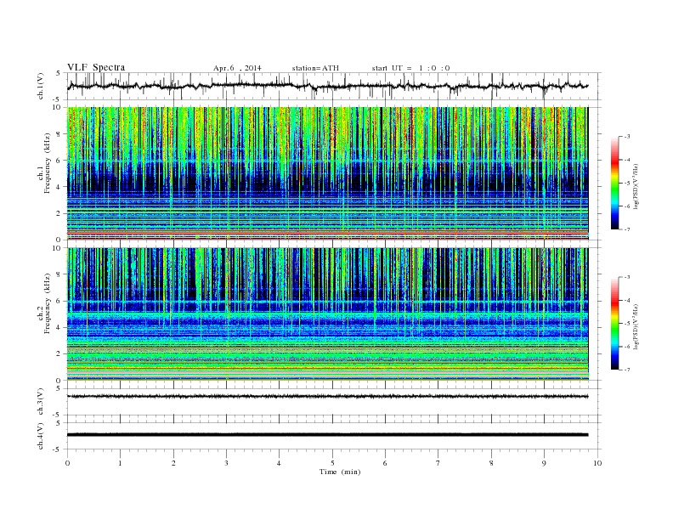The height and width of the screenshot is (520, 673).
Task: Click the ch.4 thick voltage trace
Action: coord(327,435)
